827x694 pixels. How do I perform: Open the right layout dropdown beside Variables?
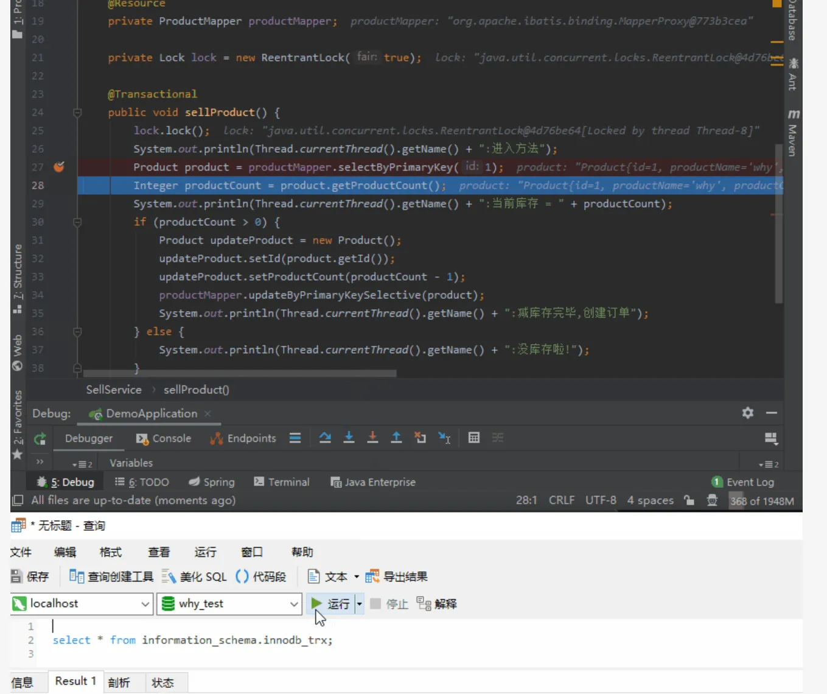click(x=769, y=464)
